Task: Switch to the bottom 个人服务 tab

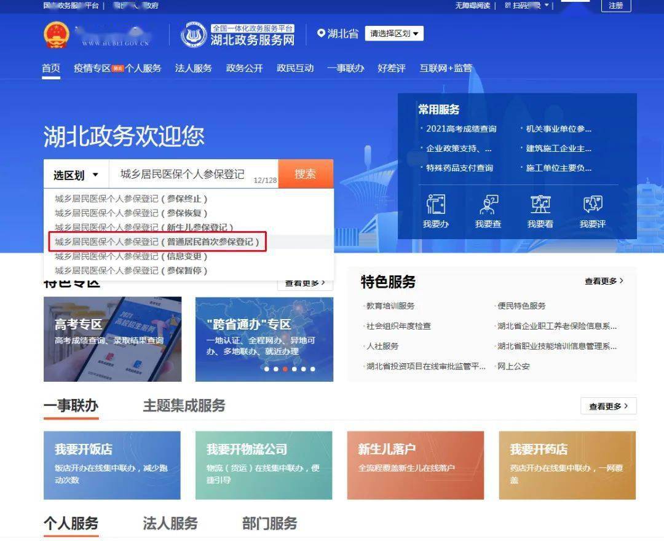Action: pyautogui.click(x=71, y=524)
